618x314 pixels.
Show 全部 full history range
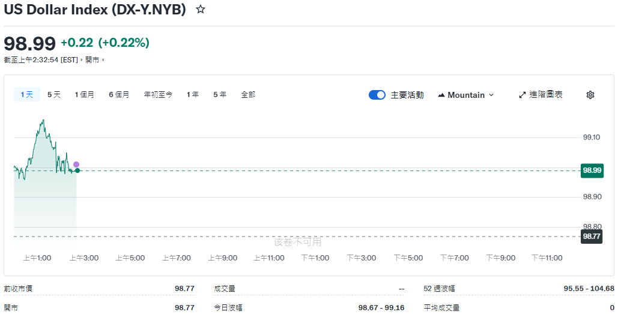pos(248,94)
